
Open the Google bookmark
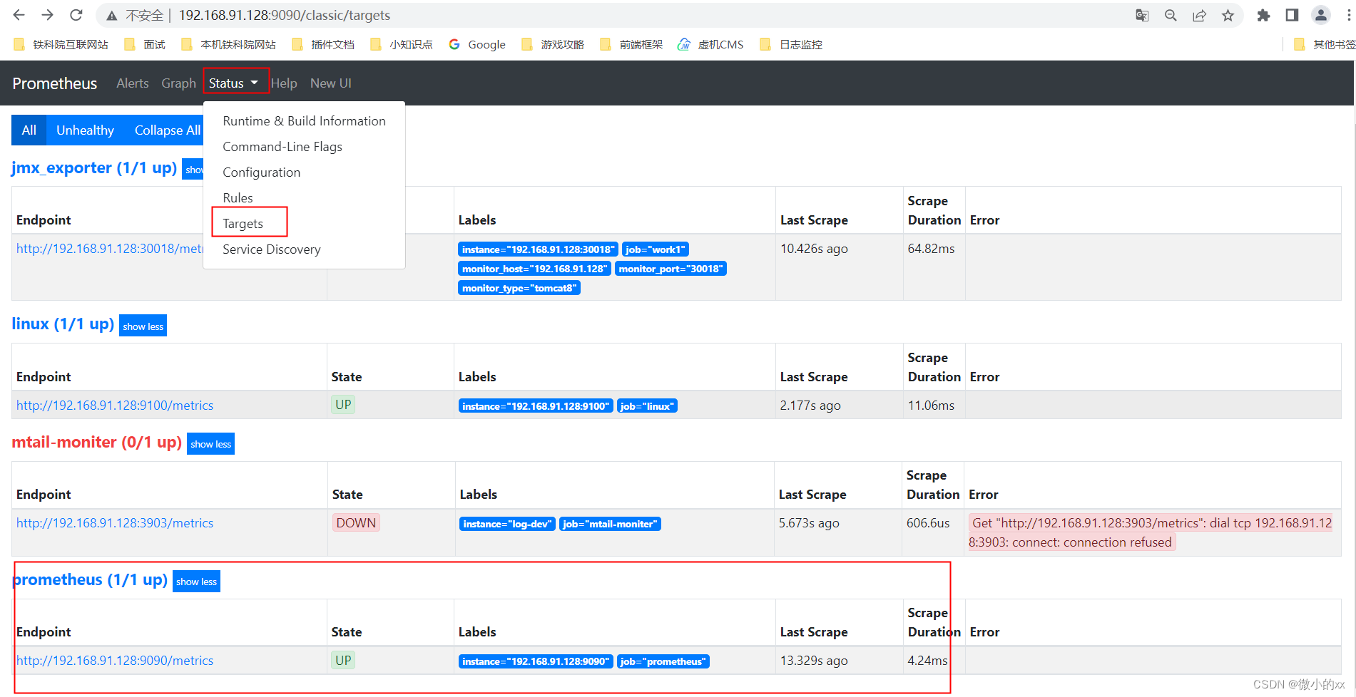pyautogui.click(x=477, y=44)
